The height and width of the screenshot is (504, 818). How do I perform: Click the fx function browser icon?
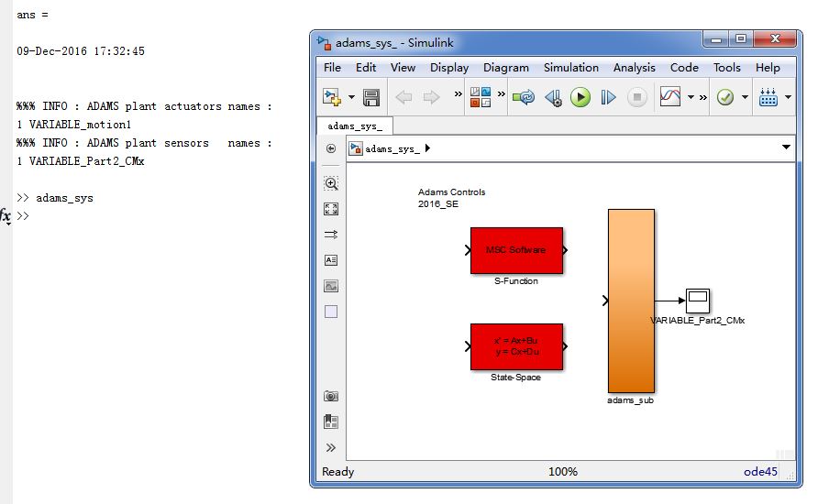pos(6,215)
